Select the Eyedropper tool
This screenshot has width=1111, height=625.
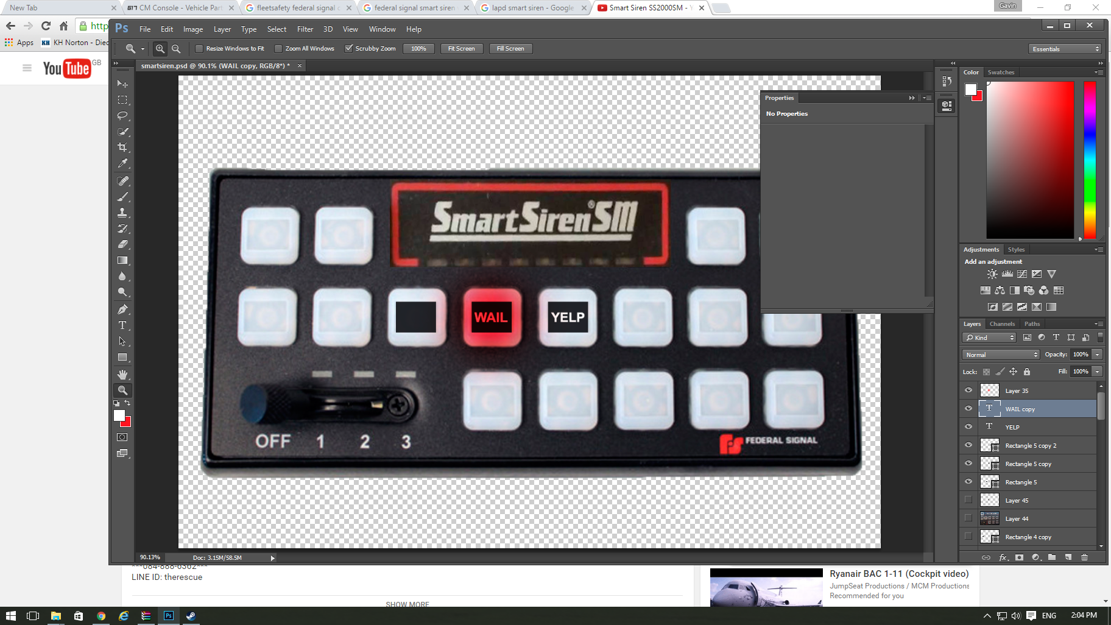pos(122,163)
